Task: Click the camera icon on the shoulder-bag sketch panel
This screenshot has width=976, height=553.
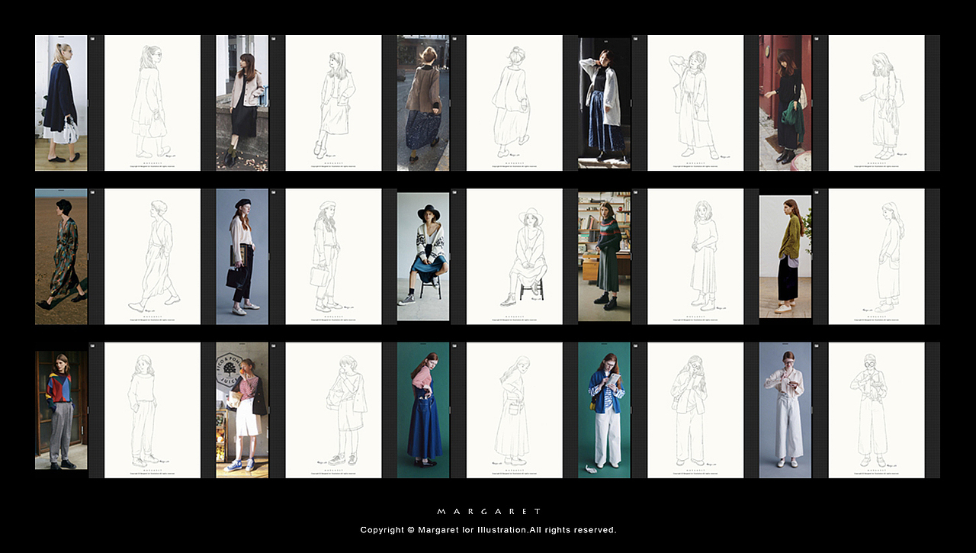Action: [274, 346]
